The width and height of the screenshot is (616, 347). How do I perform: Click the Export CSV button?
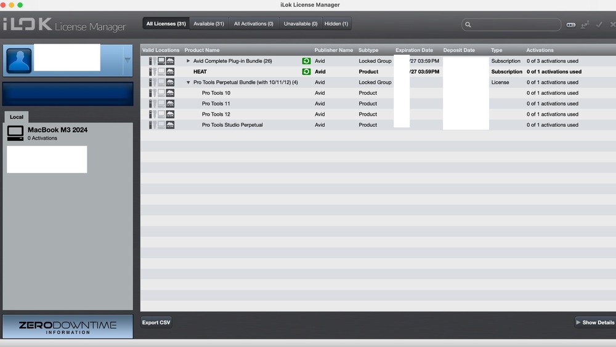(156, 322)
